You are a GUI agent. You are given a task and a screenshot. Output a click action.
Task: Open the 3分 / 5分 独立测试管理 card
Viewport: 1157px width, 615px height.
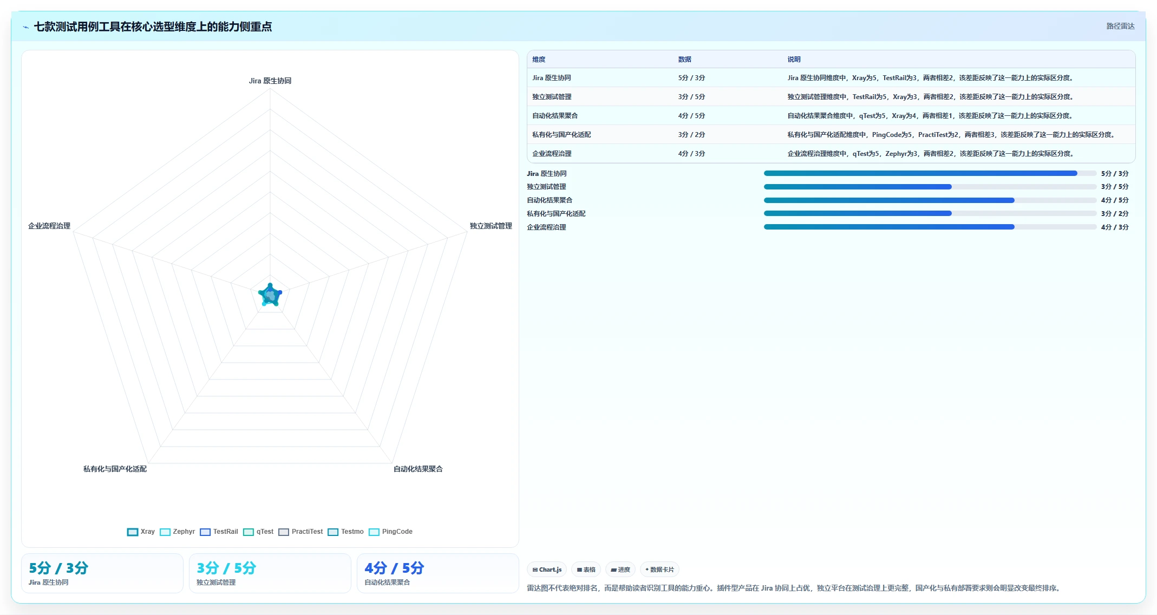click(x=270, y=573)
